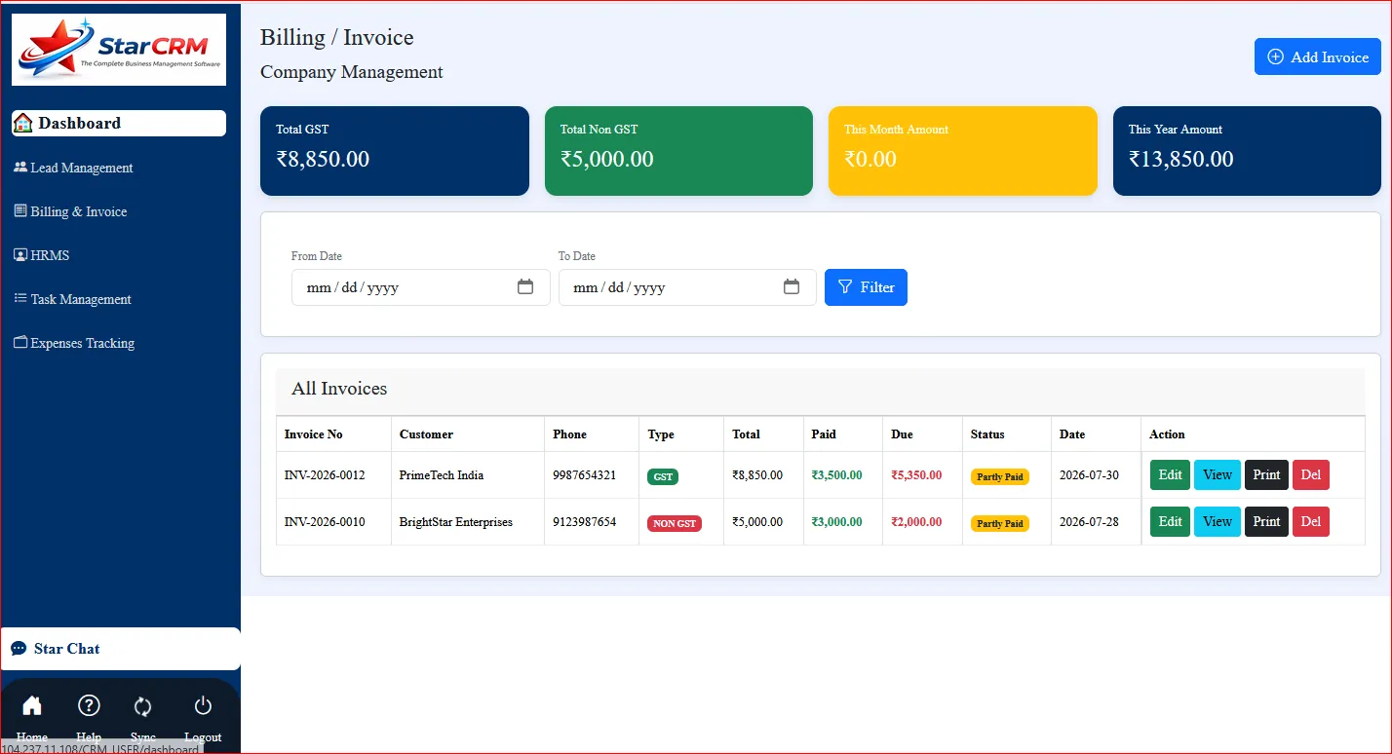Click the Date column header
Screen dimensions: 1392x754
tap(1097, 434)
